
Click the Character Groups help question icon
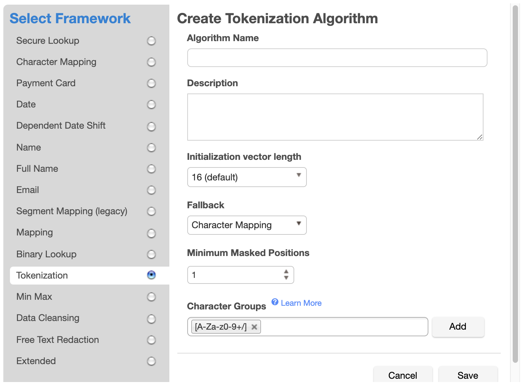pyautogui.click(x=275, y=302)
